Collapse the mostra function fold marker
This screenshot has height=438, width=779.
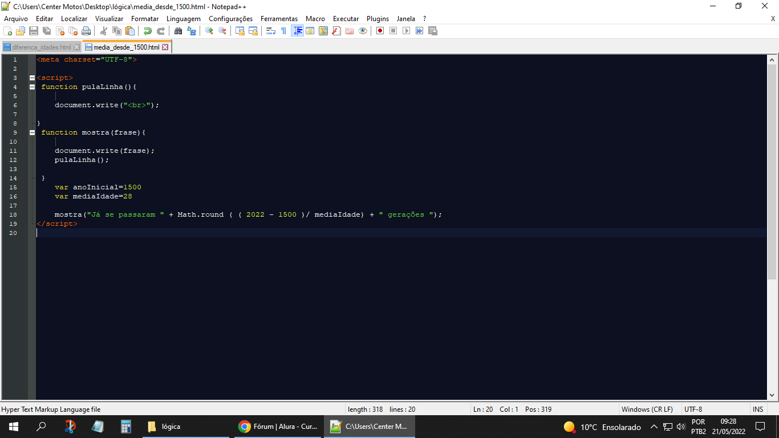[x=32, y=132]
